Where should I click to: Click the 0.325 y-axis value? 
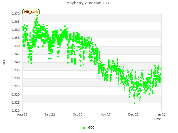pos(16,86)
